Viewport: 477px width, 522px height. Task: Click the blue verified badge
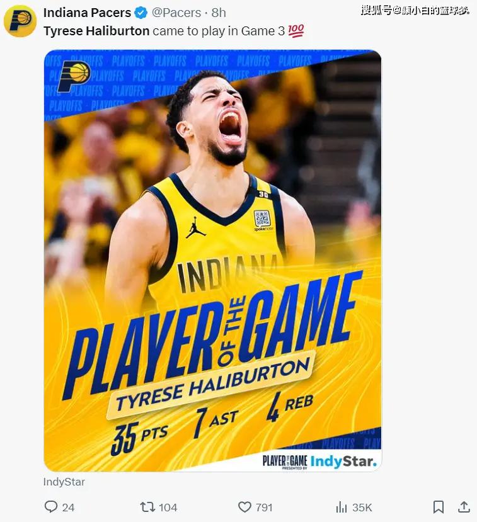pos(141,13)
